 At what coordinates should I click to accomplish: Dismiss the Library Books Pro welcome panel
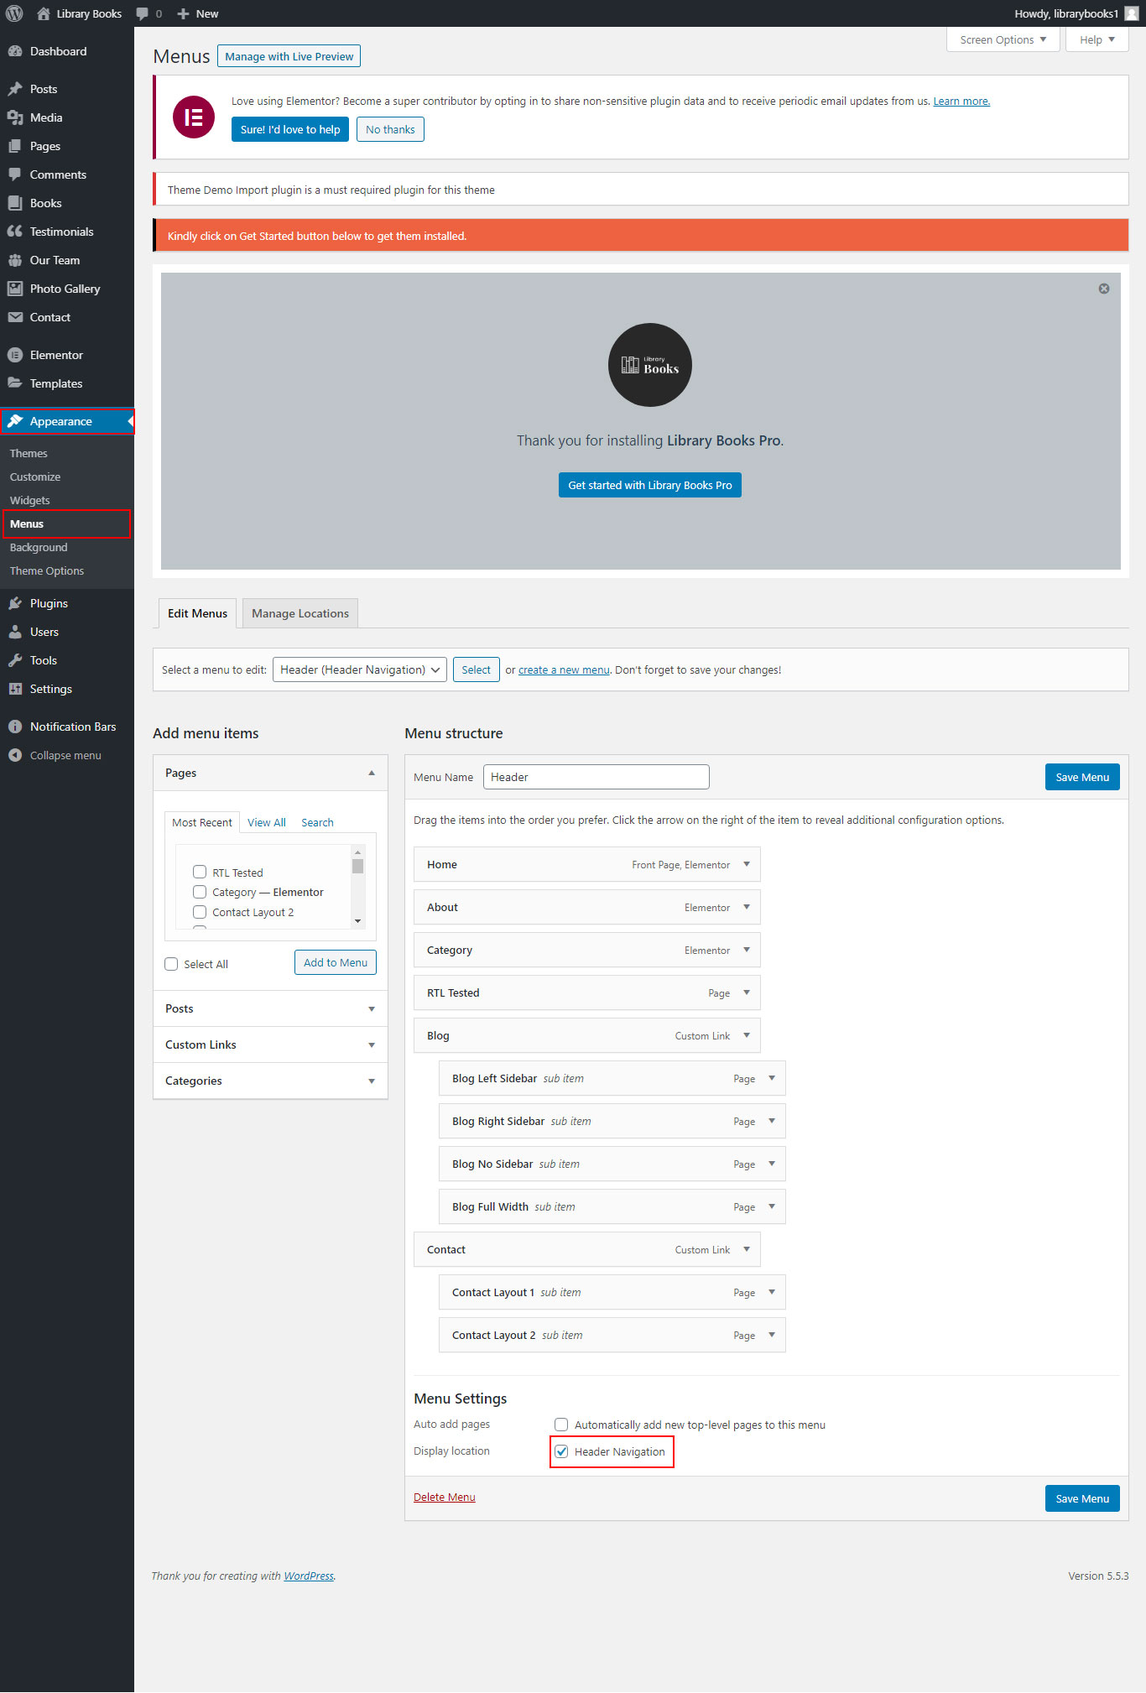[1104, 289]
